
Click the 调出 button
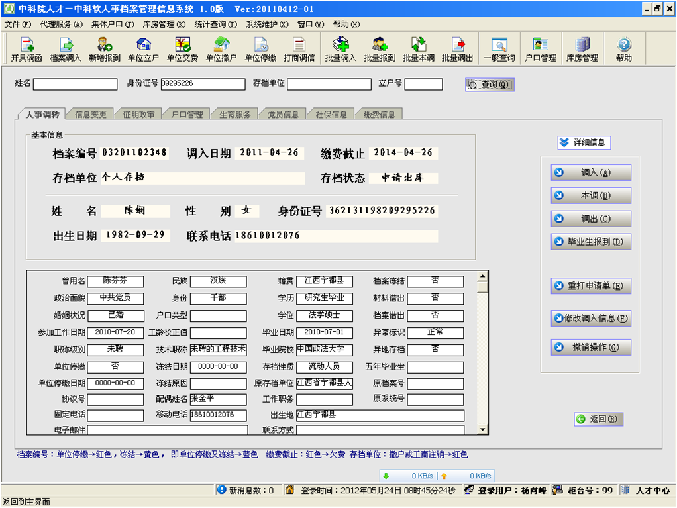pos(591,219)
